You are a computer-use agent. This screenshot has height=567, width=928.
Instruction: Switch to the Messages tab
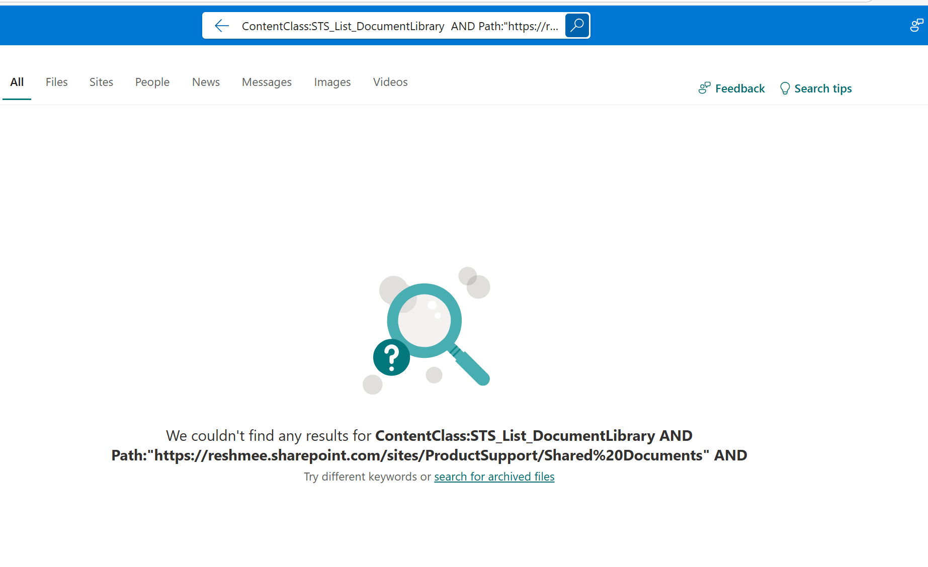(267, 82)
